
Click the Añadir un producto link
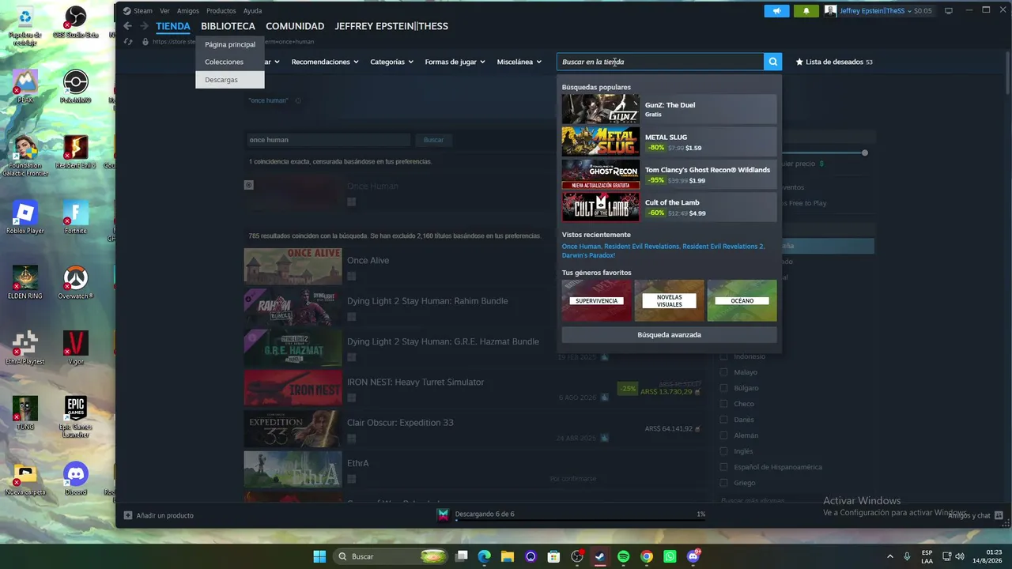164,515
